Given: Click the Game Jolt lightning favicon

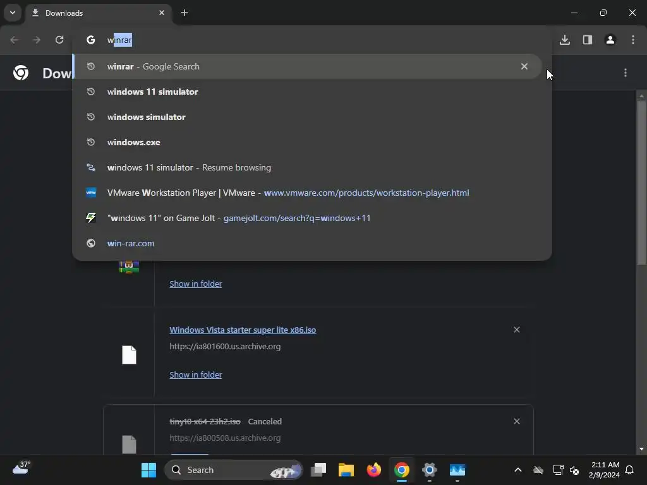Looking at the screenshot, I should pyautogui.click(x=91, y=218).
